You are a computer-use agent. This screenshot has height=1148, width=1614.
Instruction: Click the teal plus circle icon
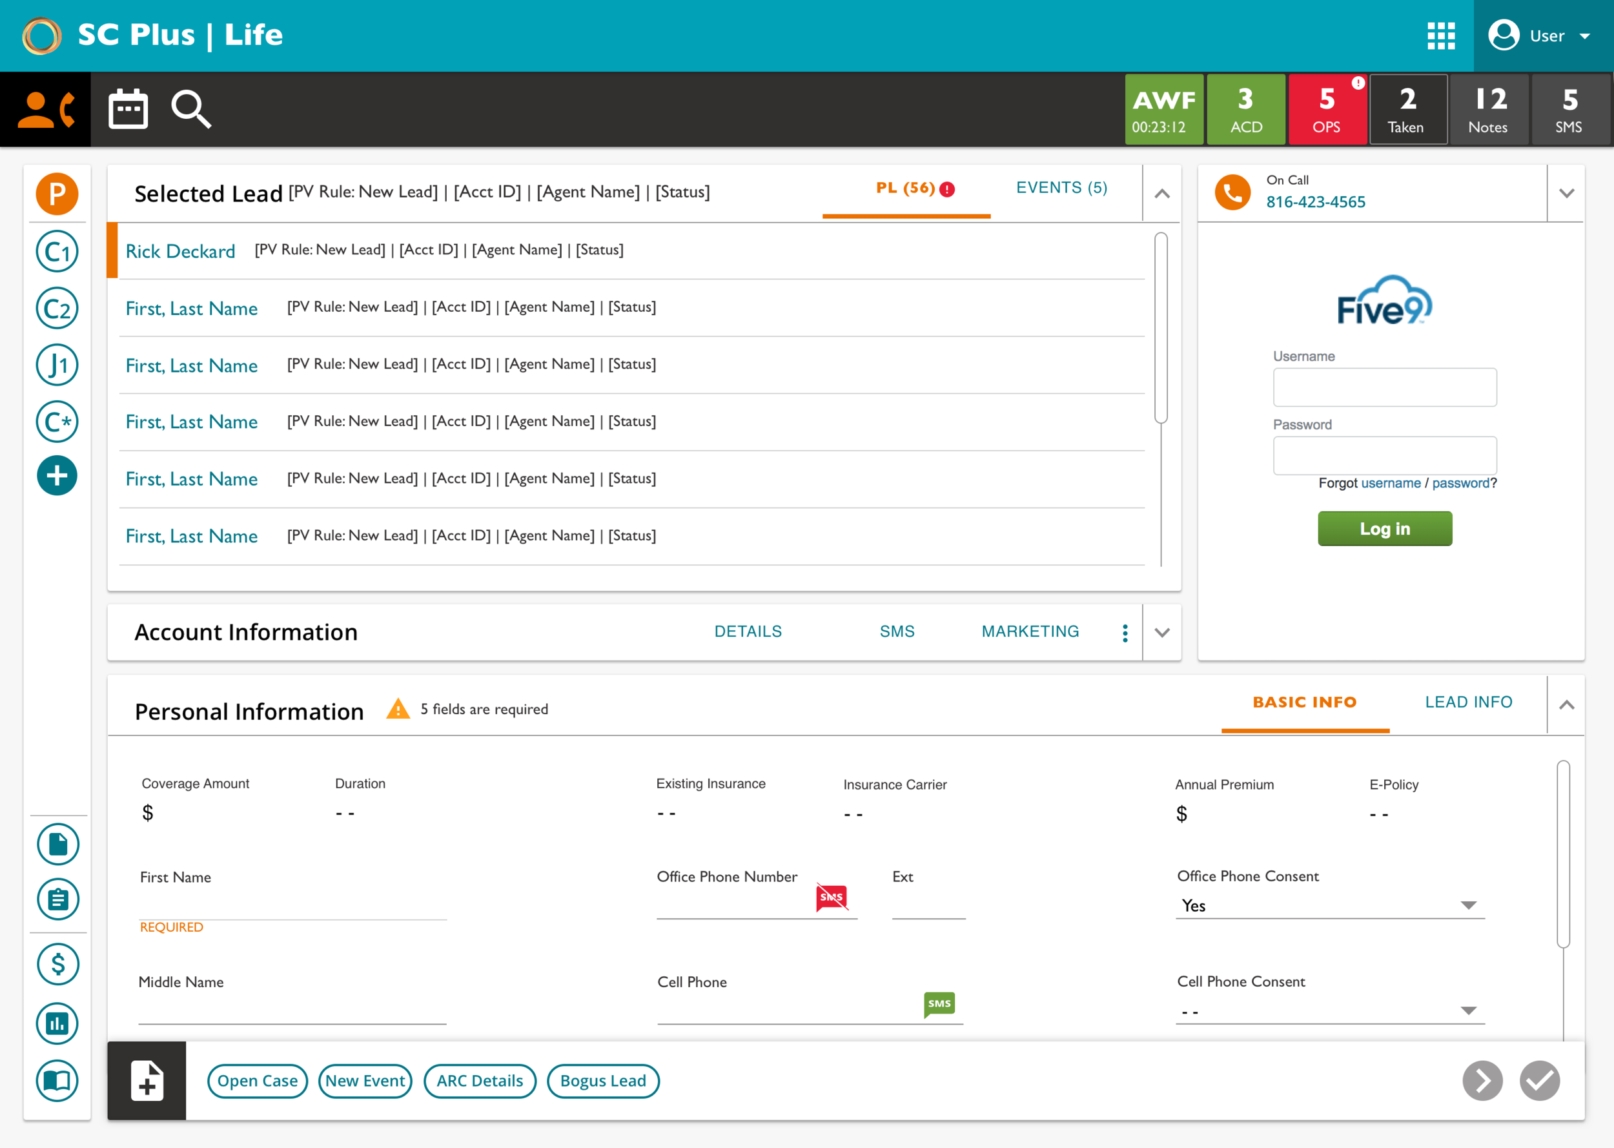point(57,476)
